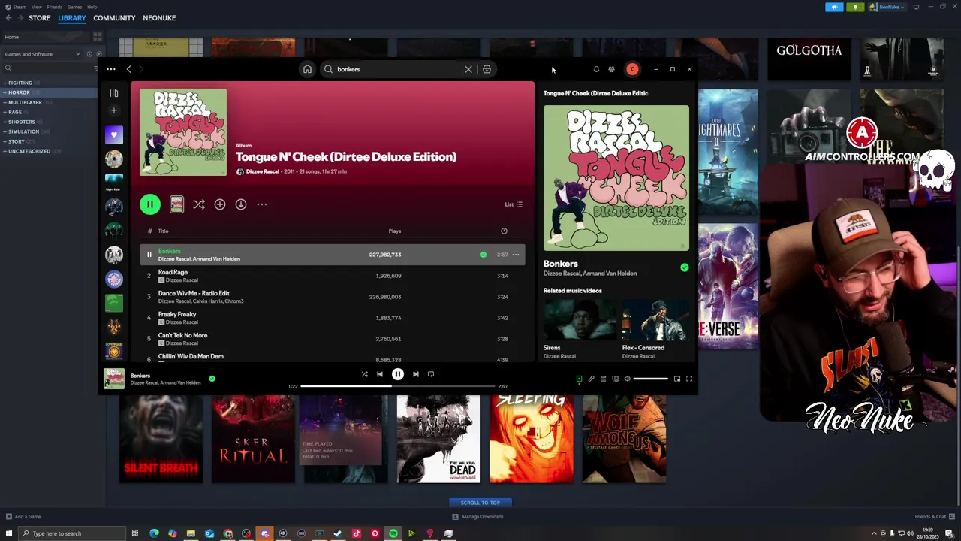The width and height of the screenshot is (961, 541).
Task: Expand the MULTIPLAYER category in Steam
Action: click(26, 102)
